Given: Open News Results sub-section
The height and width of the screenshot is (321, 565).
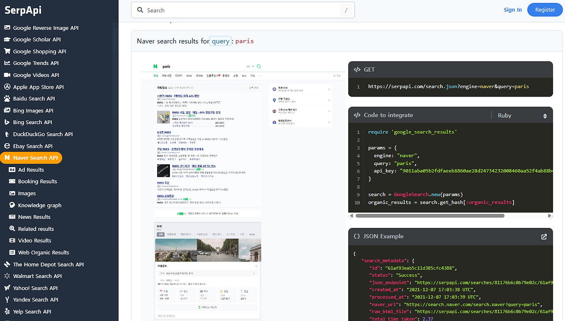Looking at the screenshot, I should (x=34, y=217).
